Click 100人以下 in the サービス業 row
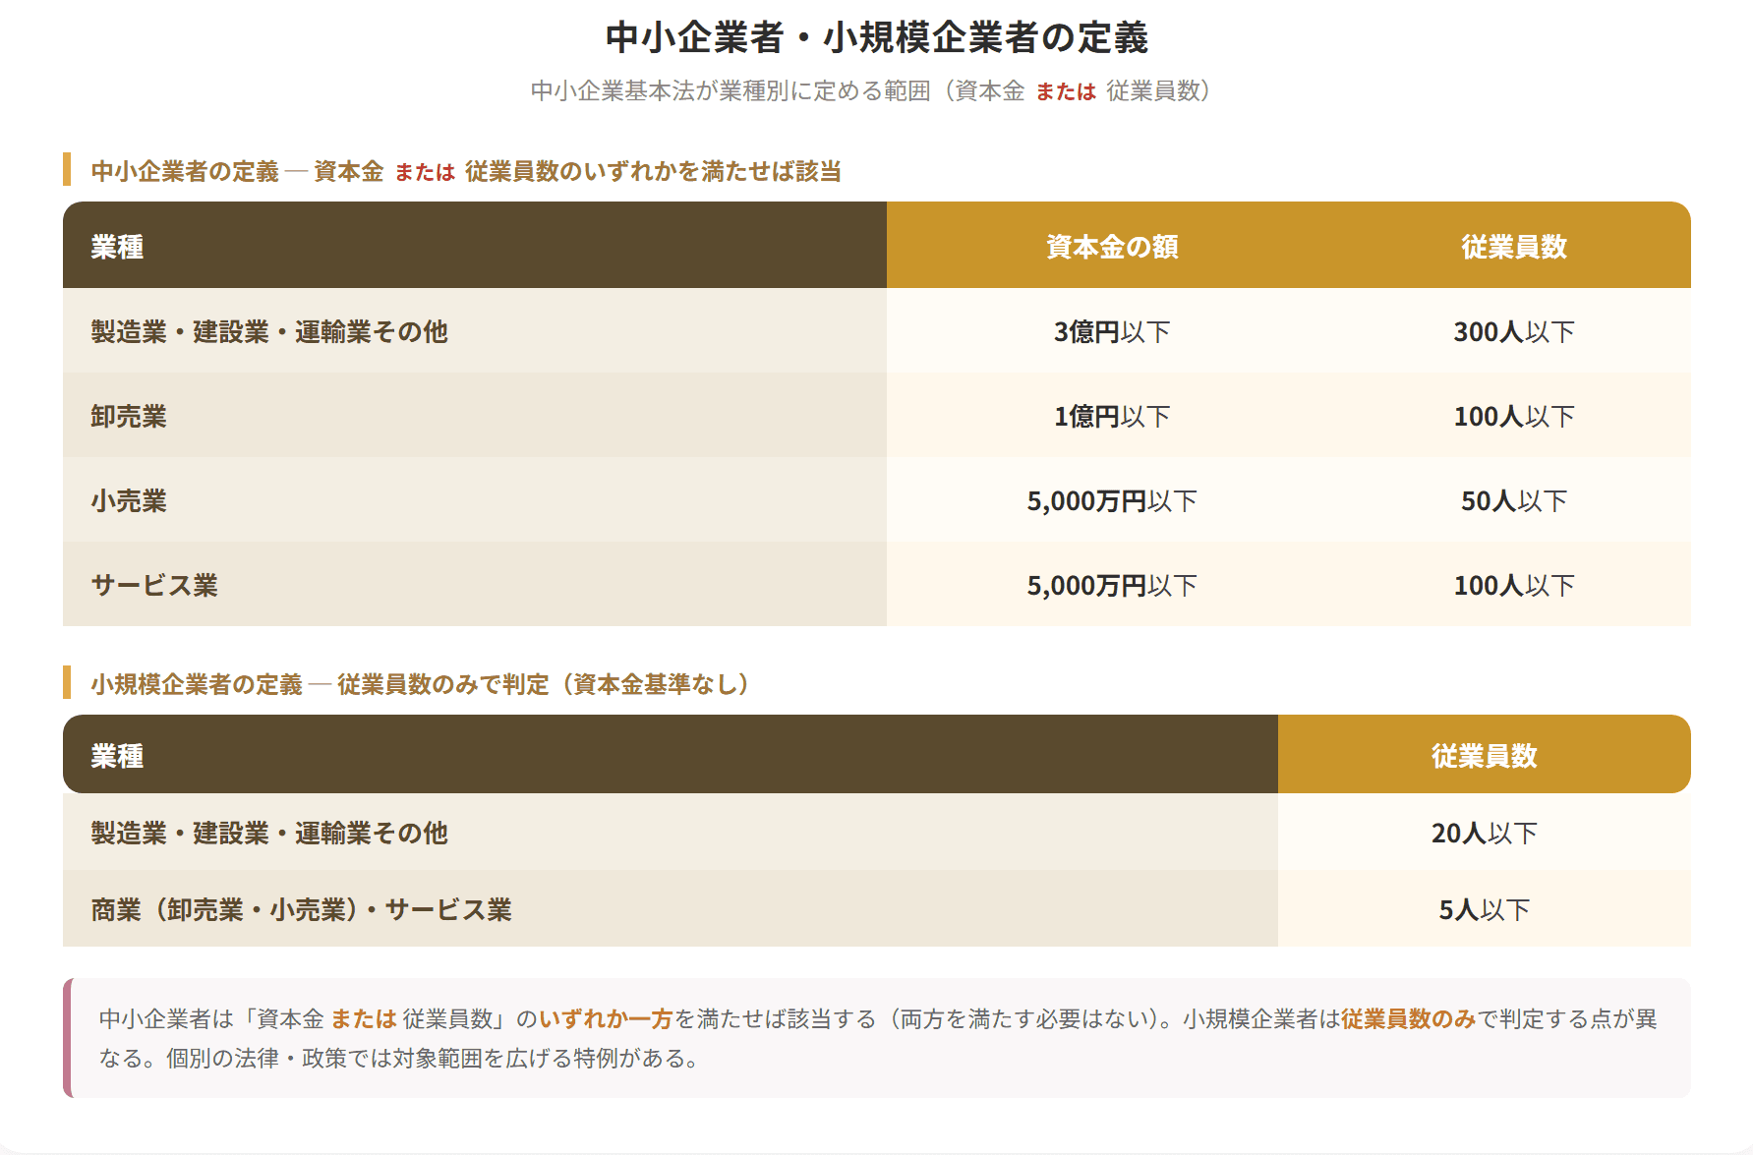The width and height of the screenshot is (1753, 1155). tap(1514, 585)
